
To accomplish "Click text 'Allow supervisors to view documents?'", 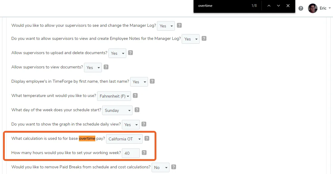I will click(47, 67).
